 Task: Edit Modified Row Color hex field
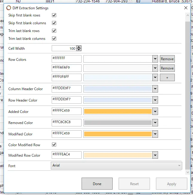[x=67, y=155]
